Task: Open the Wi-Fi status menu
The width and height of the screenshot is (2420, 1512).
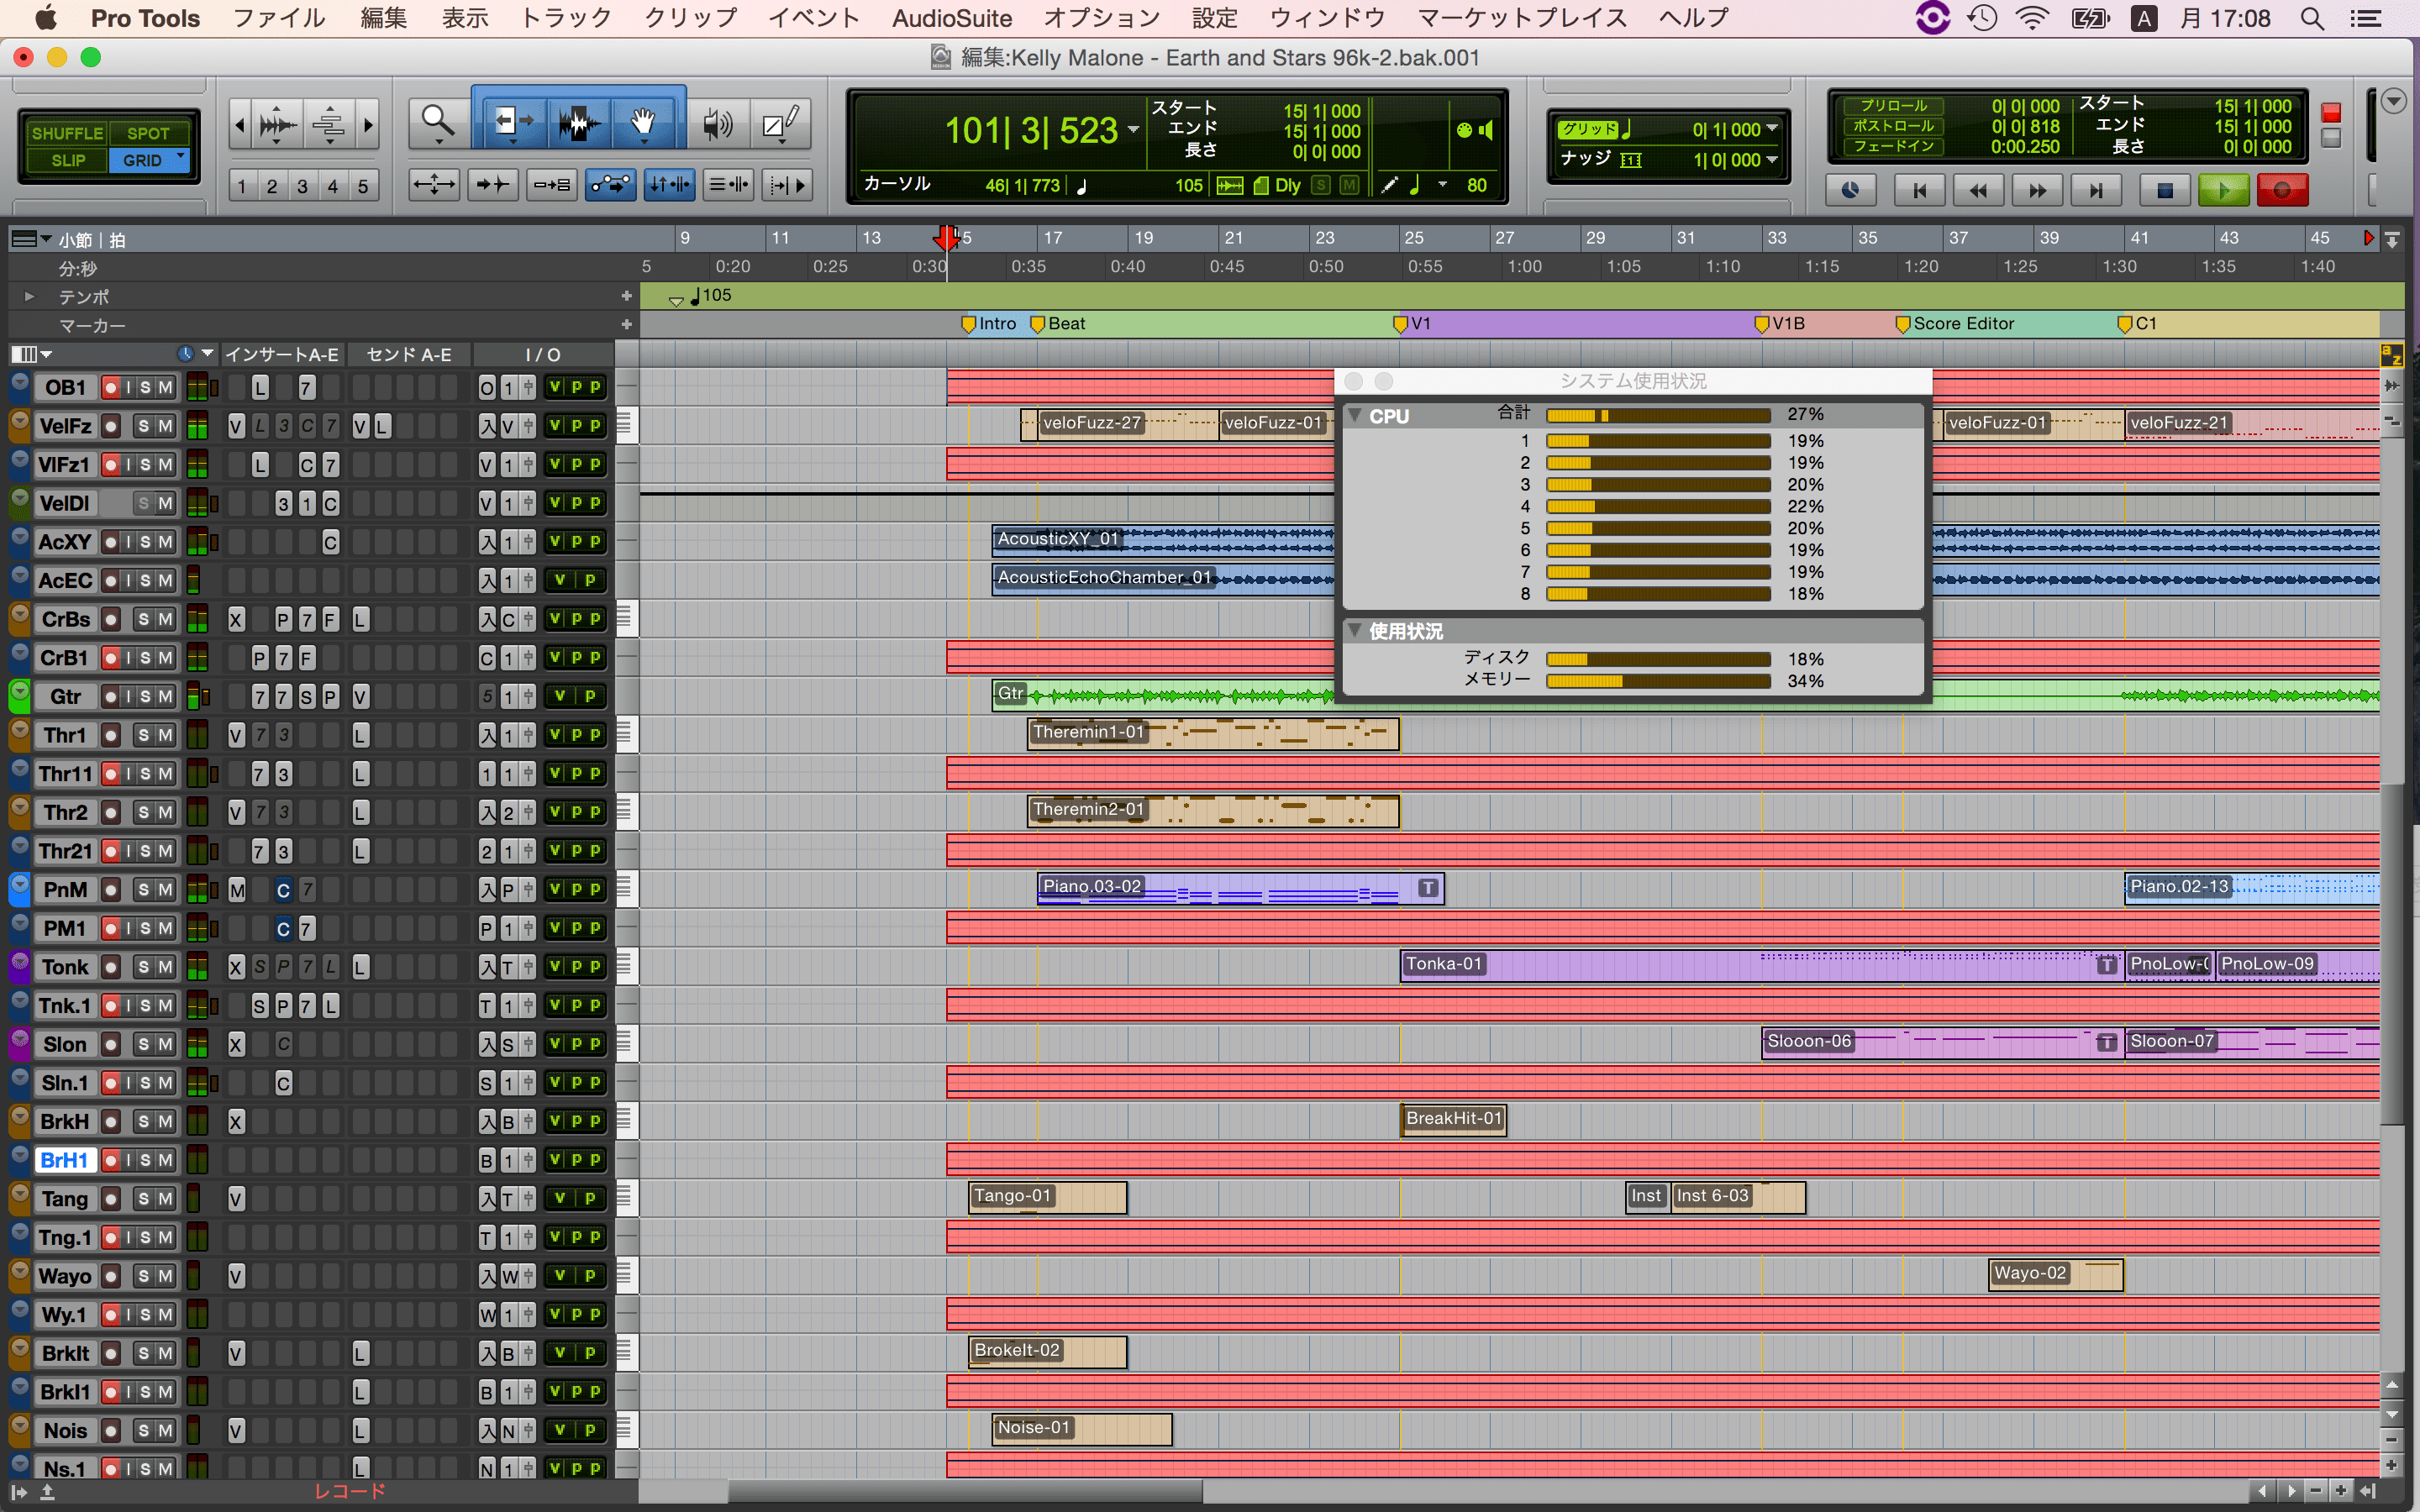Action: [2032, 18]
